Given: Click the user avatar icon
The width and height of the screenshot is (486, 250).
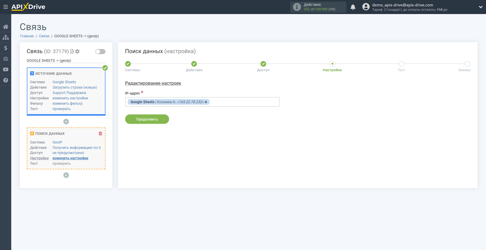Looking at the screenshot, I should click(x=366, y=7).
